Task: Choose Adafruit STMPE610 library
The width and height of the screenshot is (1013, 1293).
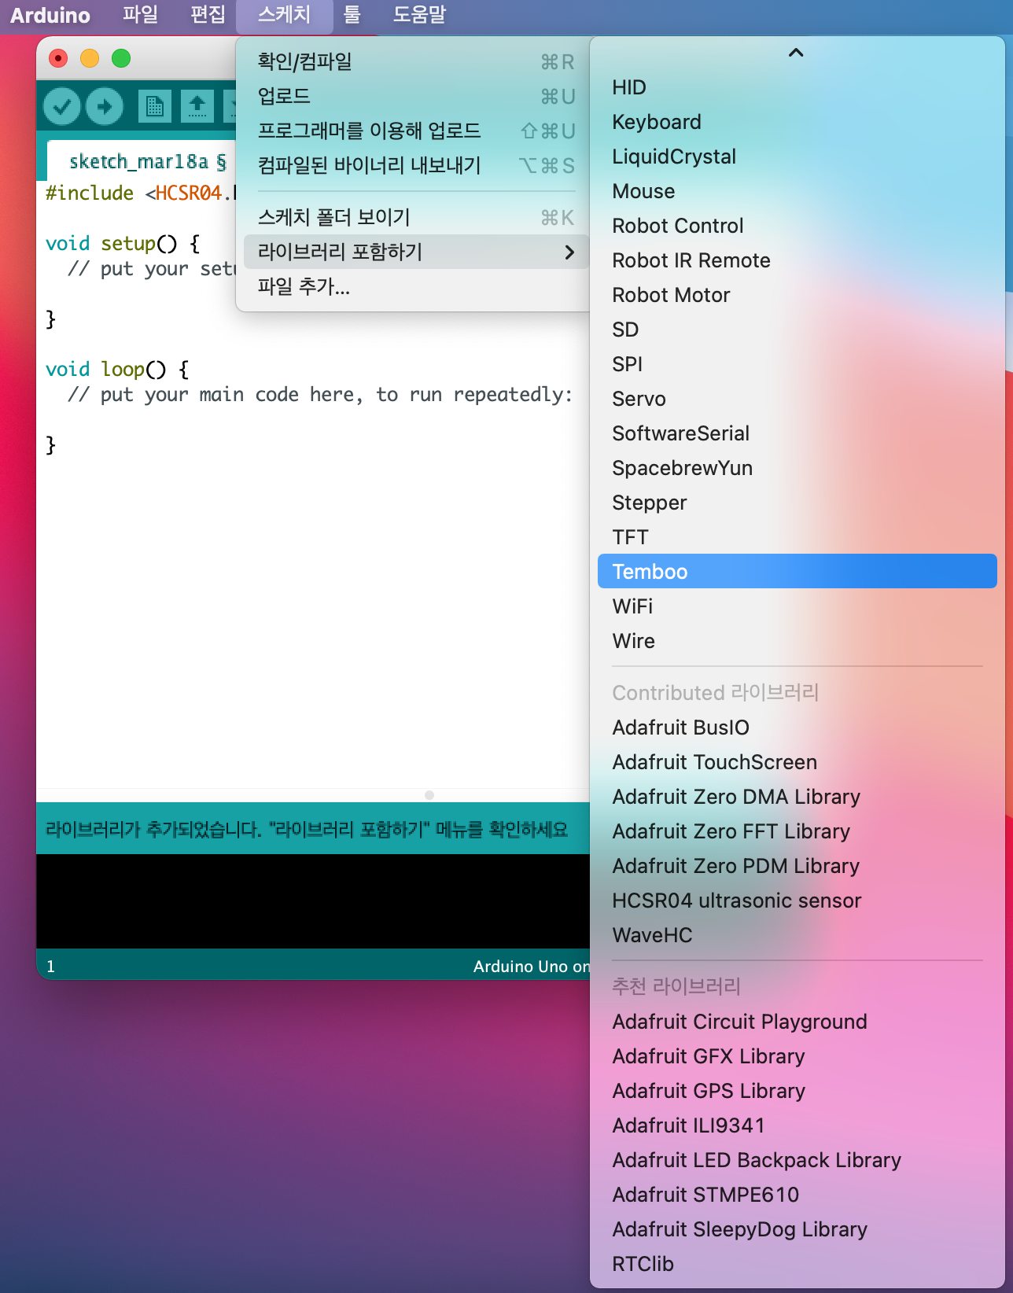Action: 798,1195
